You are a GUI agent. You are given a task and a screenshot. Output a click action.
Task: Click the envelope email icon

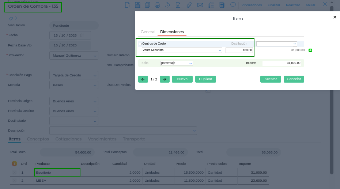click(200, 5)
